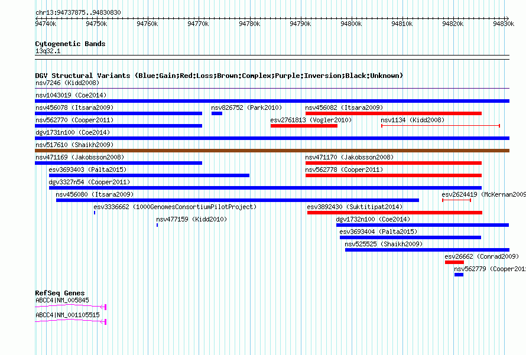The image size is (526, 355).
Task: Click the esv2761813 (Vogler2010) red bar
Action: click(304, 126)
